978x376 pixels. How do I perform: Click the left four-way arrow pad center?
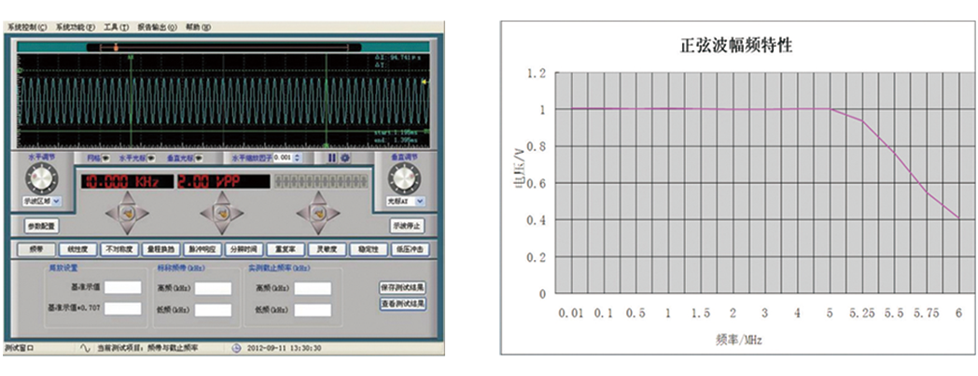[x=127, y=214]
